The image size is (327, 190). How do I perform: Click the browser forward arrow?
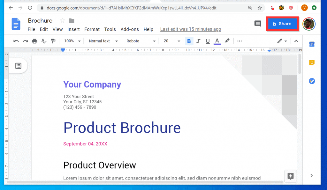[x=20, y=8]
